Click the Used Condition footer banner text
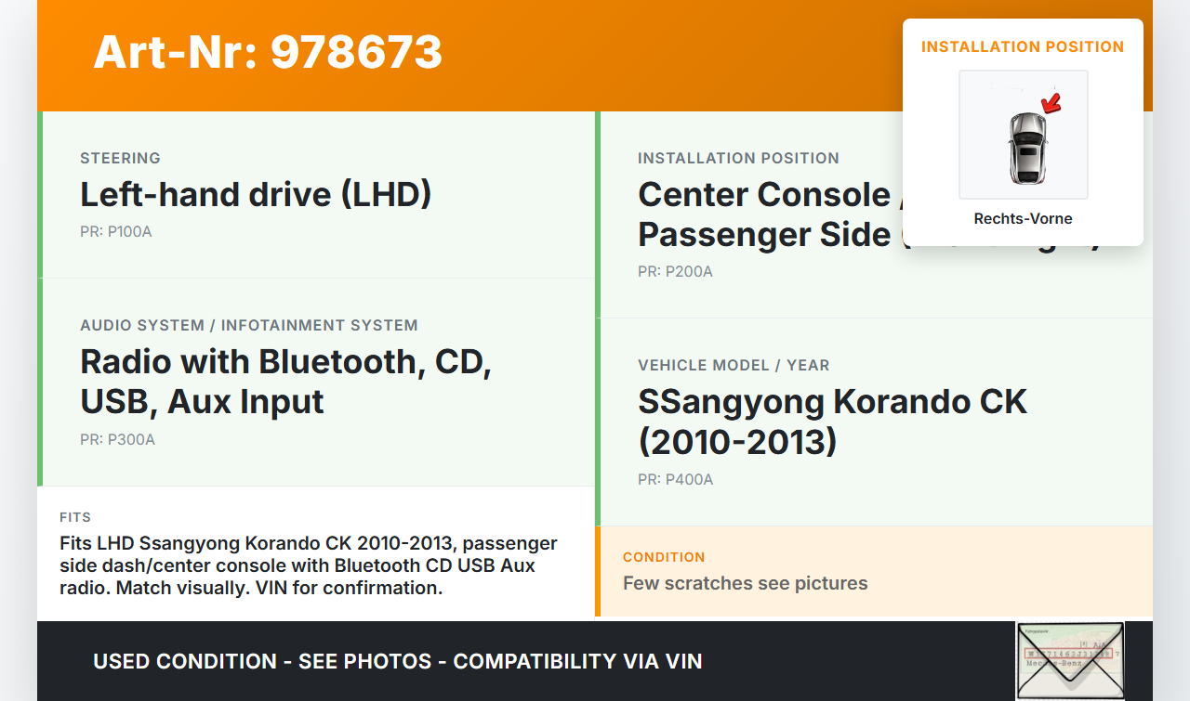 tap(397, 662)
